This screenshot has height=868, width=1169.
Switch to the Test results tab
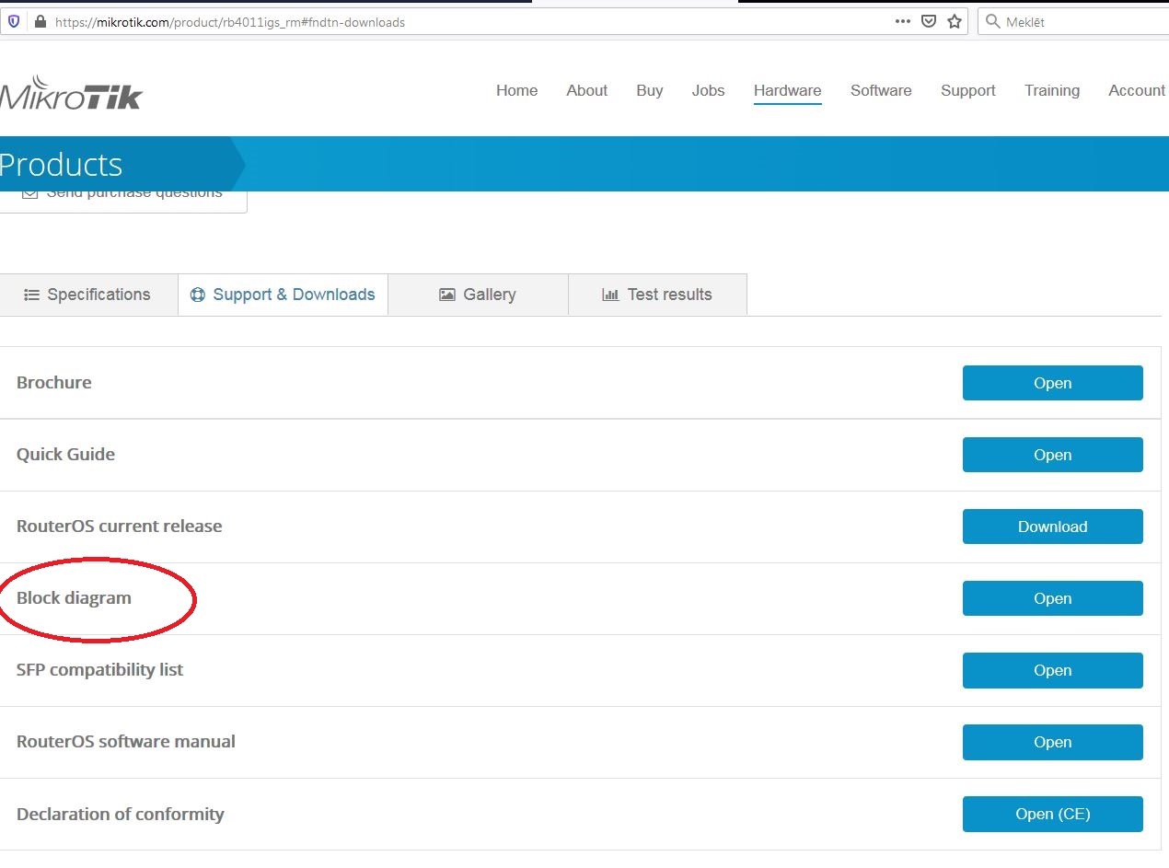657,295
